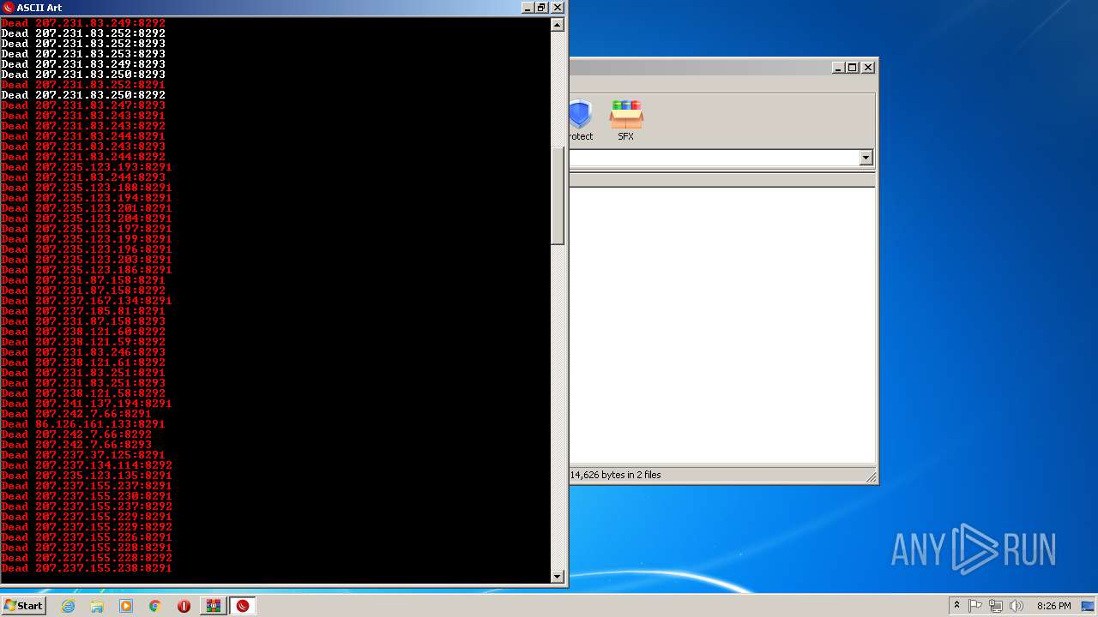The width and height of the screenshot is (1098, 617).
Task: Click line "Dead 207.235.123.201:8291"
Action: click(x=87, y=208)
